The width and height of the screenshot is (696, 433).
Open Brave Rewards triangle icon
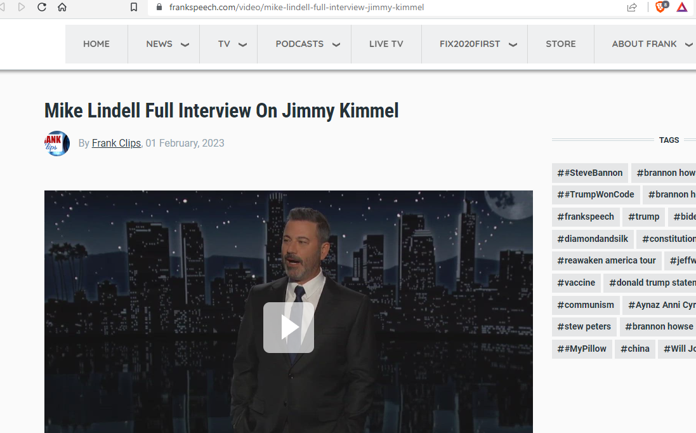(x=682, y=7)
